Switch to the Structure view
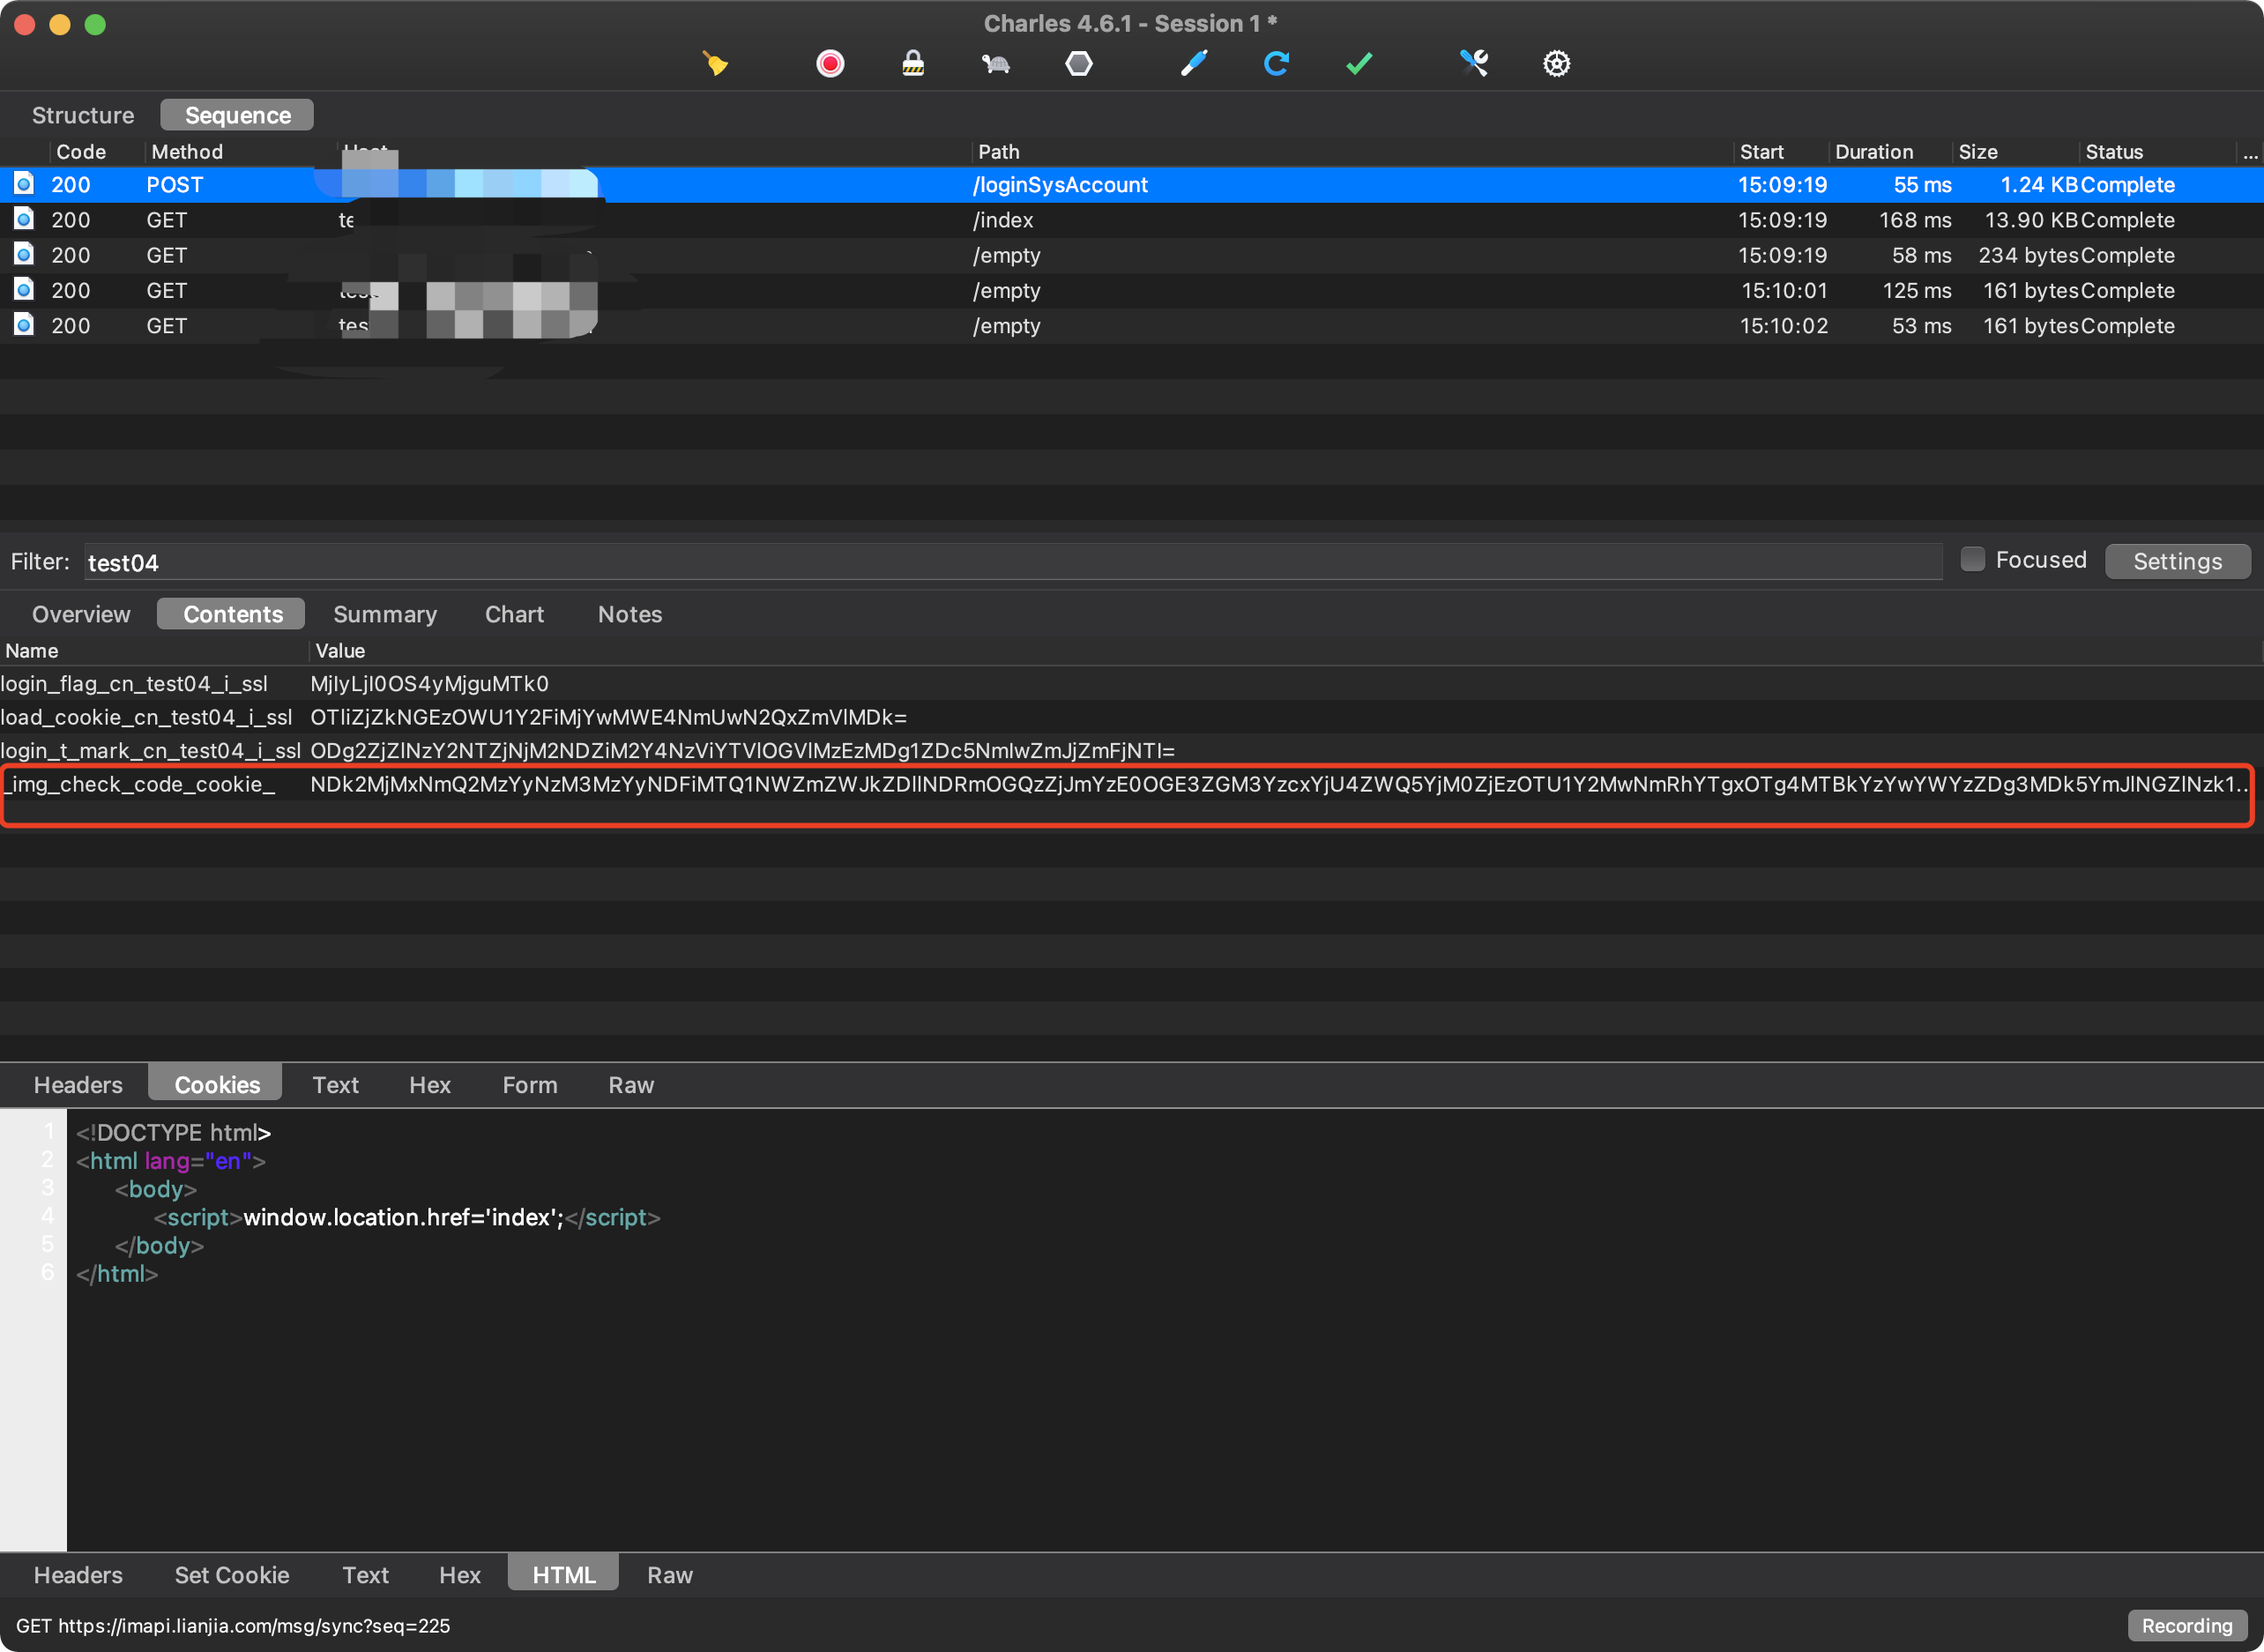This screenshot has width=2264, height=1652. pos(82,114)
